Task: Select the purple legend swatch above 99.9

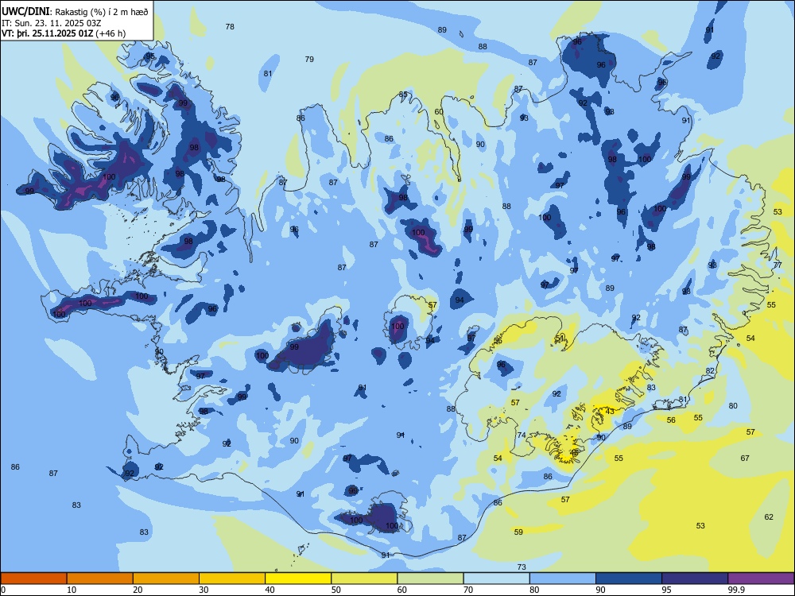Action: pos(761,579)
